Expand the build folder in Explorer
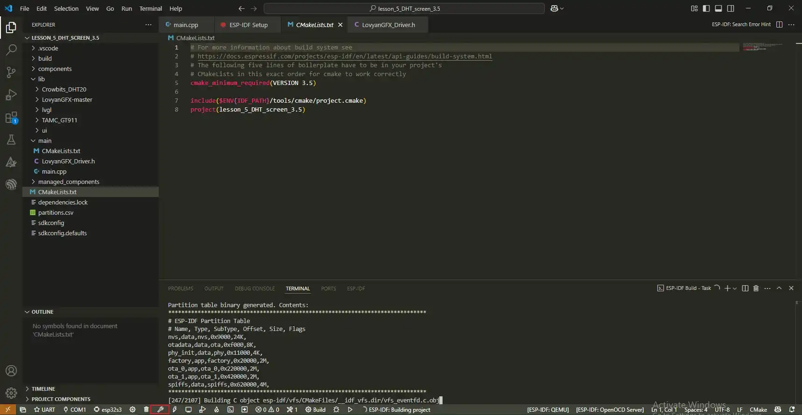The width and height of the screenshot is (802, 415). [x=45, y=58]
